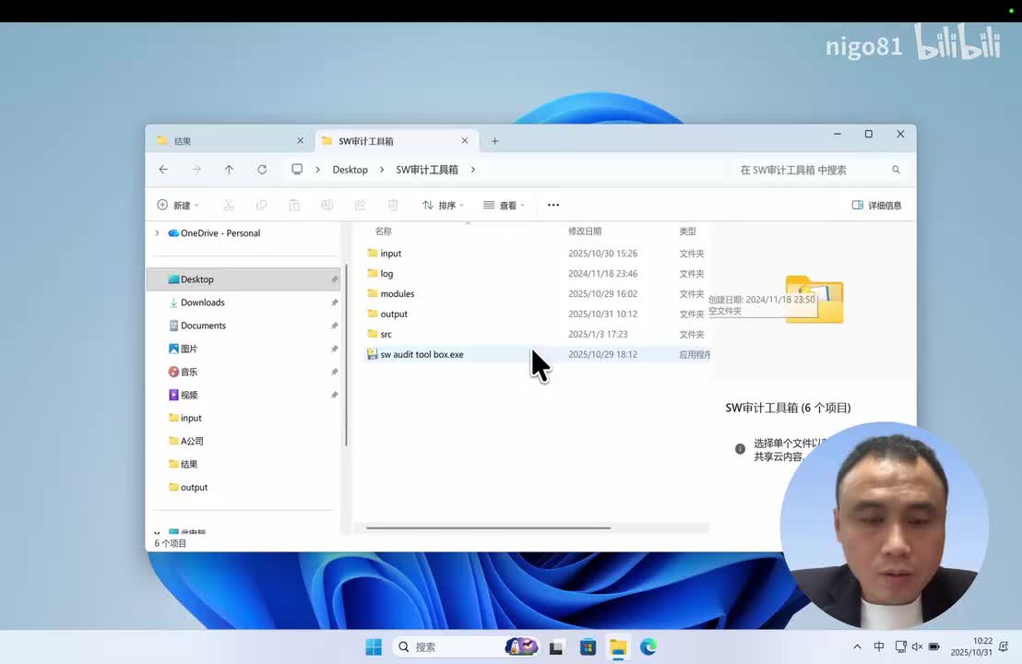The width and height of the screenshot is (1022, 664).
Task: Close the SW审计工具箱 tab
Action: click(x=465, y=141)
